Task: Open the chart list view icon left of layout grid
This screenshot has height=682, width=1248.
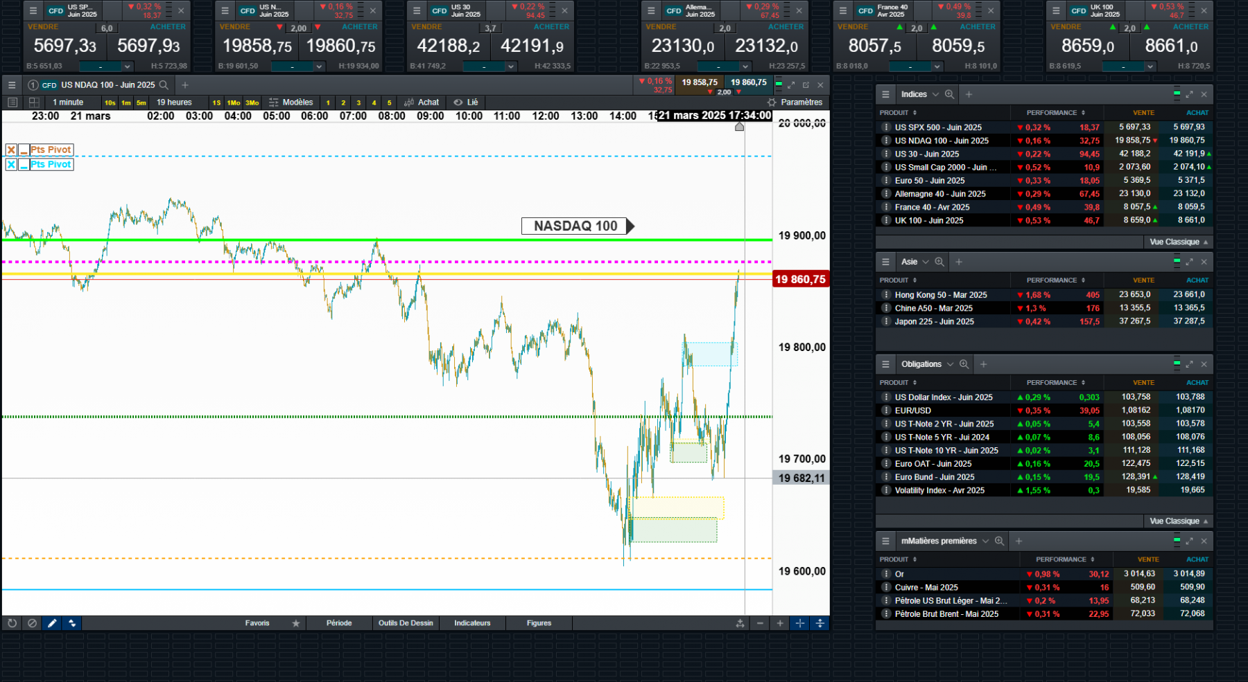Action: pyautogui.click(x=12, y=102)
